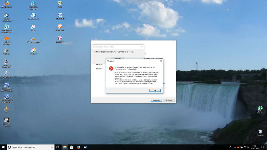
Task: Select the Print CD desktop icon
Action: tap(7, 51)
